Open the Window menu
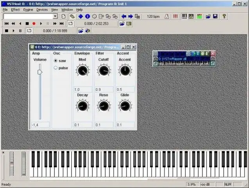The width and height of the screenshot is (249, 188). [x=67, y=10]
